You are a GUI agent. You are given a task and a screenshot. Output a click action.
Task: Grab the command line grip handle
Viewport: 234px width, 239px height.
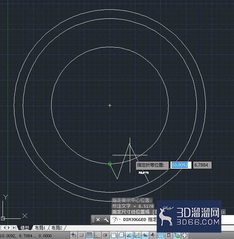93,220
